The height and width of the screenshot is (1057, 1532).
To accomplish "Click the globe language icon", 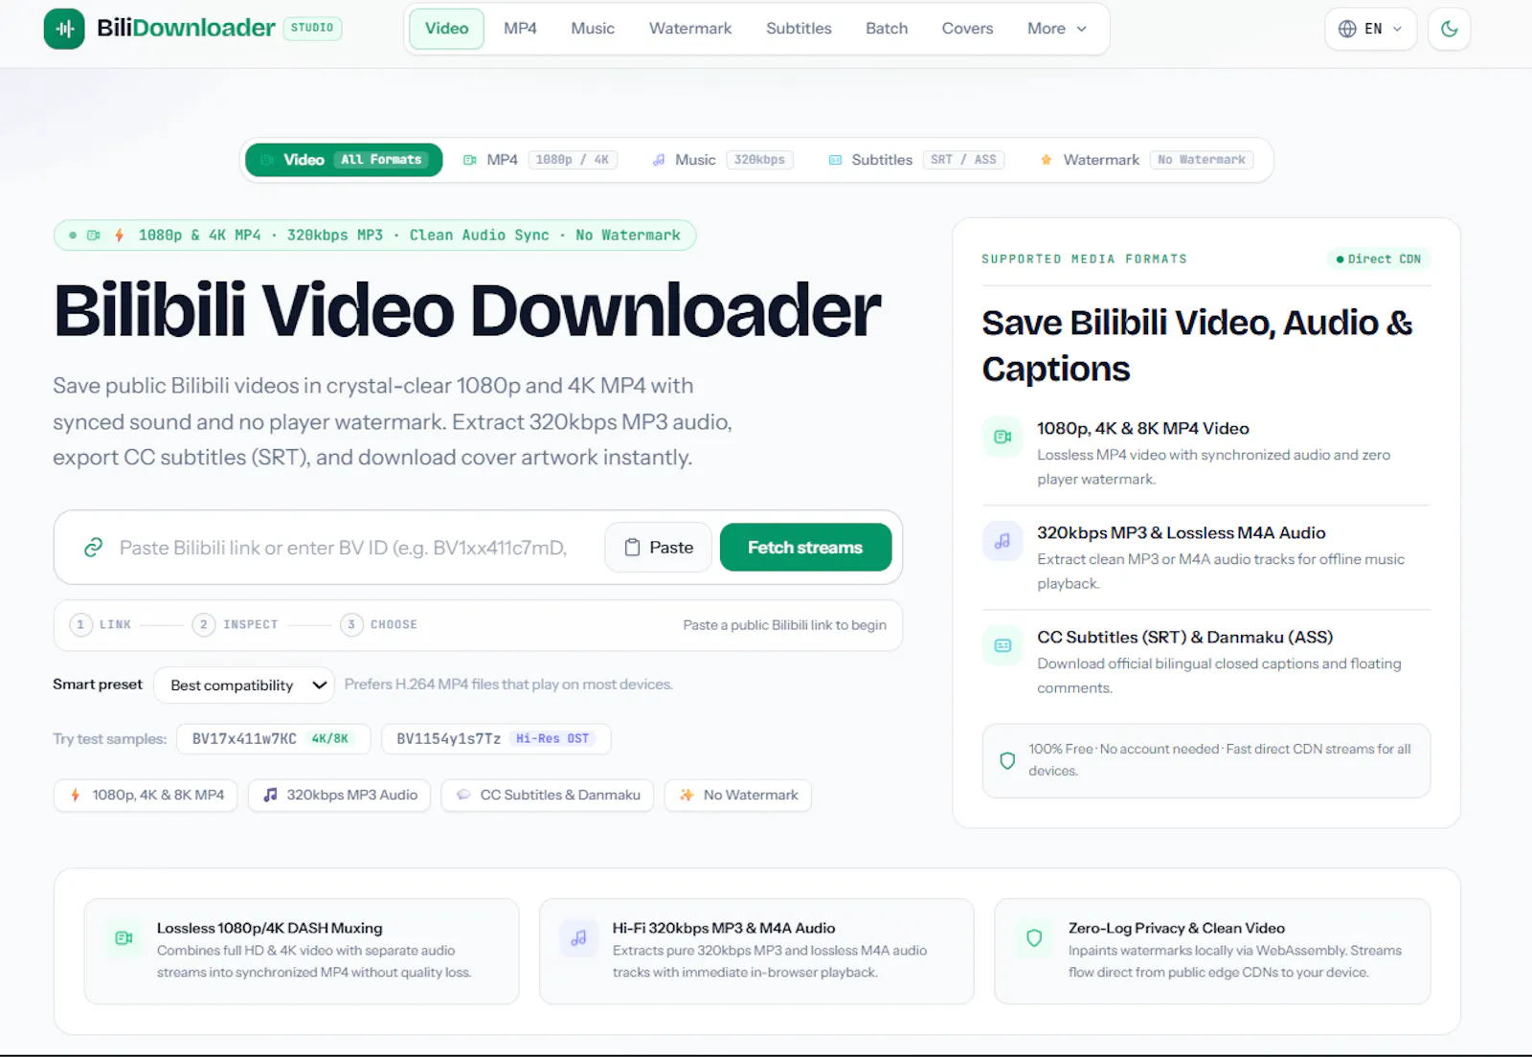I will click(1347, 29).
